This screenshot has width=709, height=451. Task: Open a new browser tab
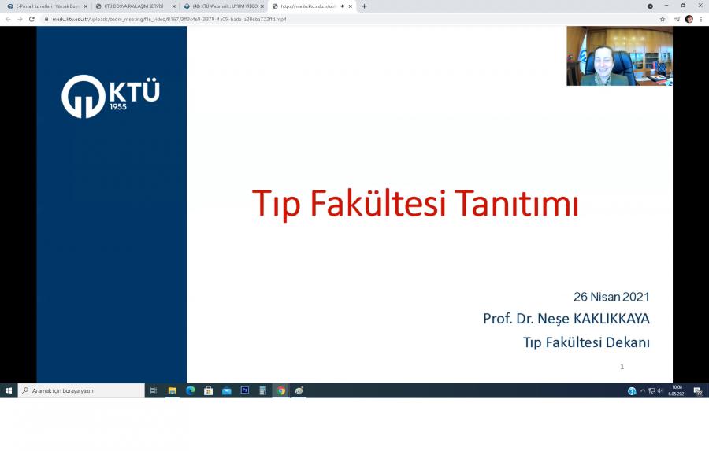pyautogui.click(x=364, y=6)
